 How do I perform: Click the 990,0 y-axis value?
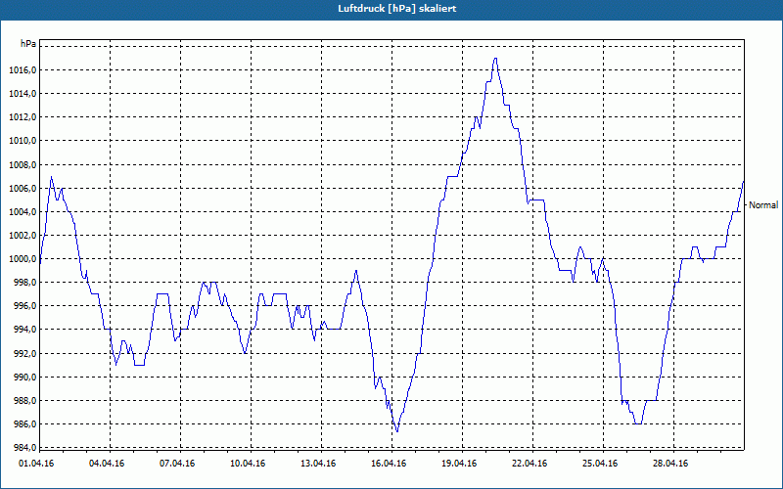[x=24, y=377]
